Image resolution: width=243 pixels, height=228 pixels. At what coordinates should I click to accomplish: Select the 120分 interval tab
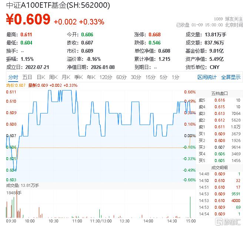click(x=106, y=77)
